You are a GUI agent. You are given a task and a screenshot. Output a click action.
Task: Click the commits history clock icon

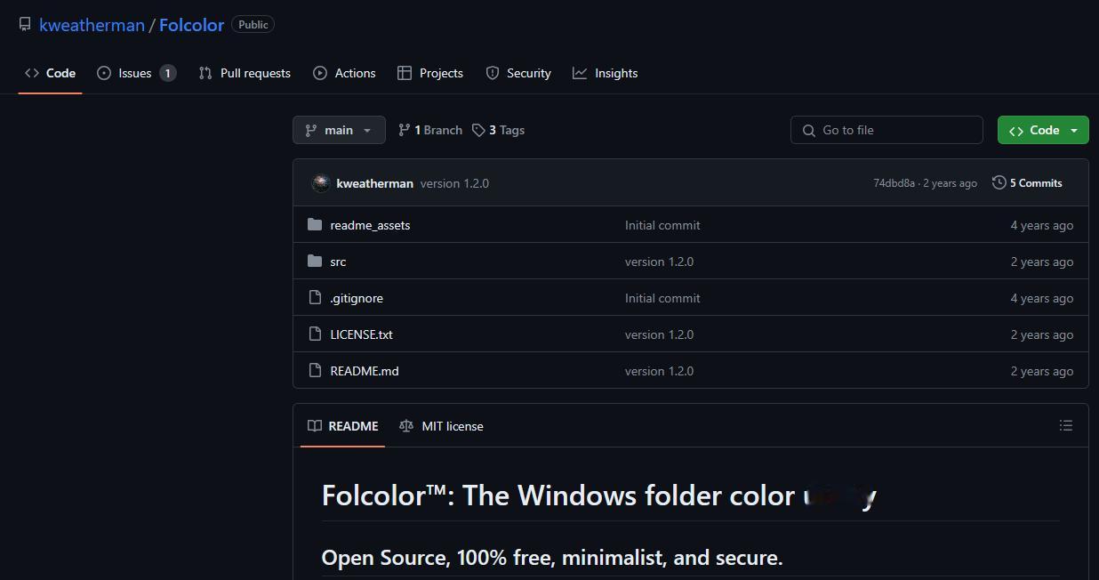(999, 182)
